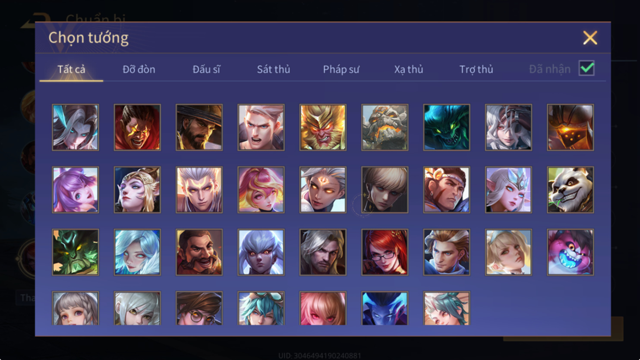
Task: Choose the panda hero with bamboo
Action: (570, 190)
